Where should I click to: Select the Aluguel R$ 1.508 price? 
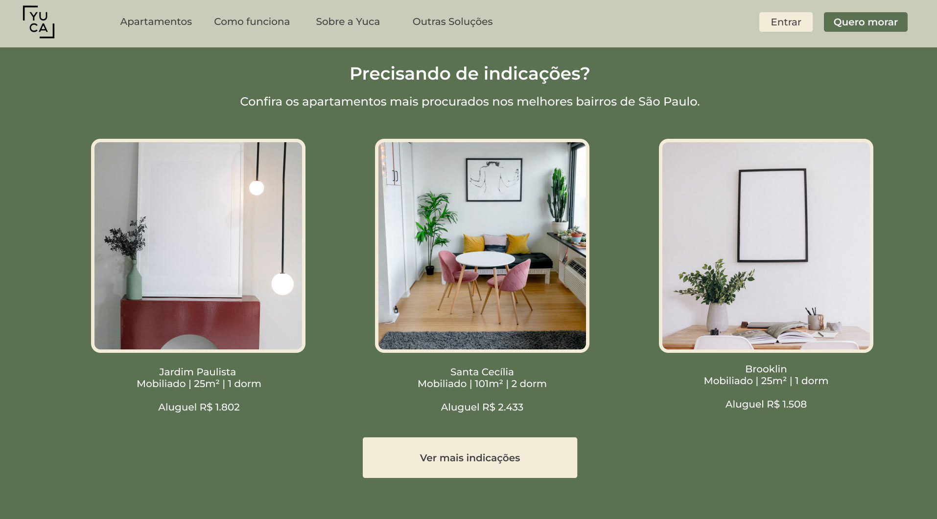point(766,404)
